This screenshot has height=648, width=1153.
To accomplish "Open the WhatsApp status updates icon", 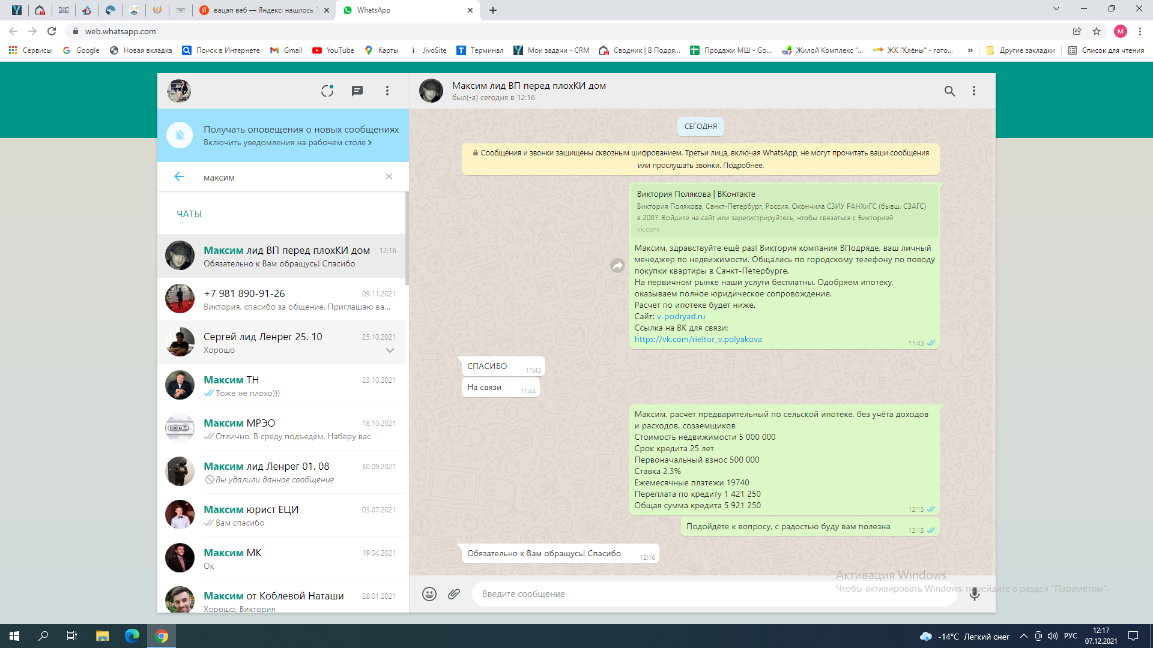I will (x=327, y=91).
